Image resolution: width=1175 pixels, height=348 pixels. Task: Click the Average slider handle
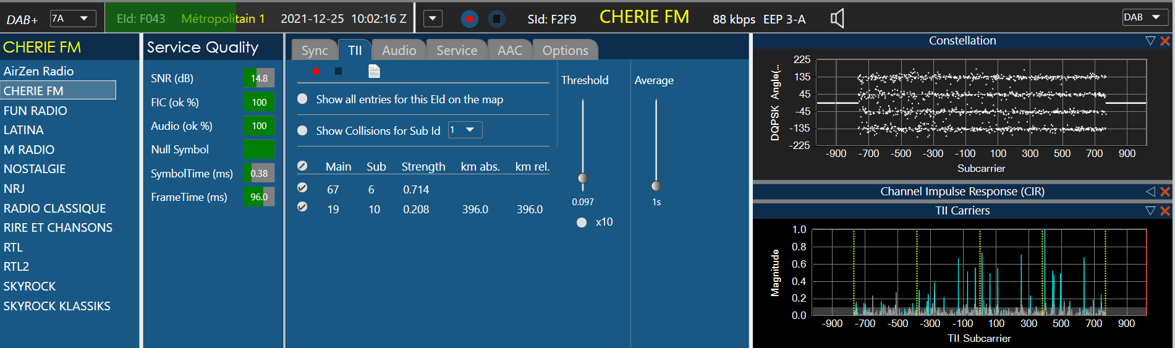pyautogui.click(x=656, y=185)
